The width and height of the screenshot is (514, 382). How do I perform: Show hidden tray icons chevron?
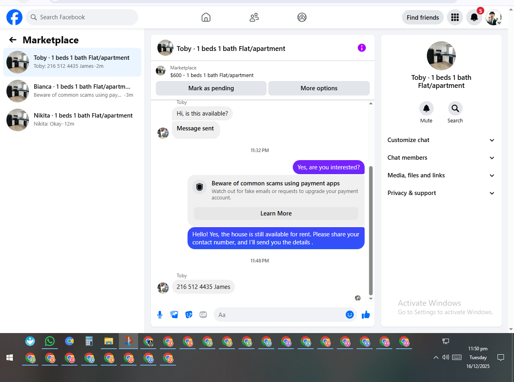coord(436,358)
